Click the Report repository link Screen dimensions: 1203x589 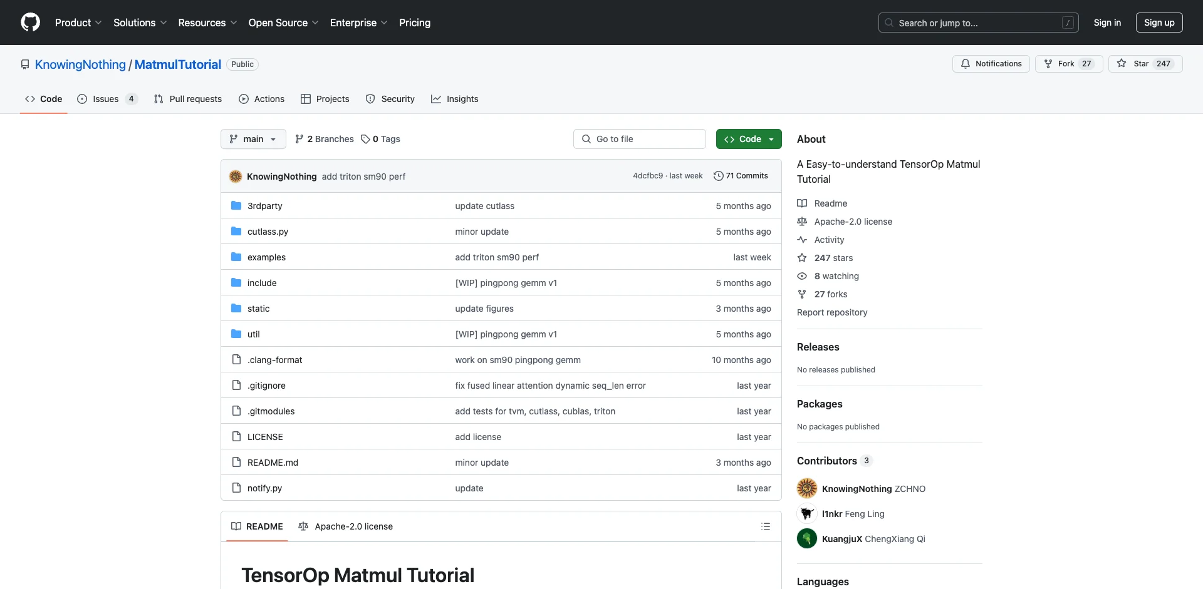pos(832,312)
